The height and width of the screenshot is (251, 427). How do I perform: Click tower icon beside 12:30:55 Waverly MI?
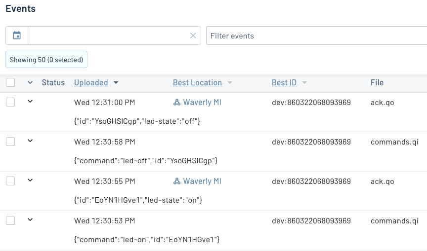(177, 181)
